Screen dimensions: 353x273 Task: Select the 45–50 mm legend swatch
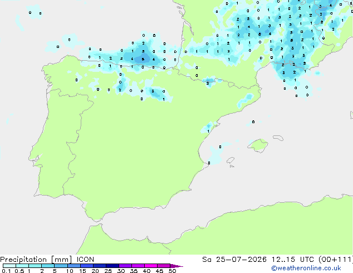coord(164,266)
